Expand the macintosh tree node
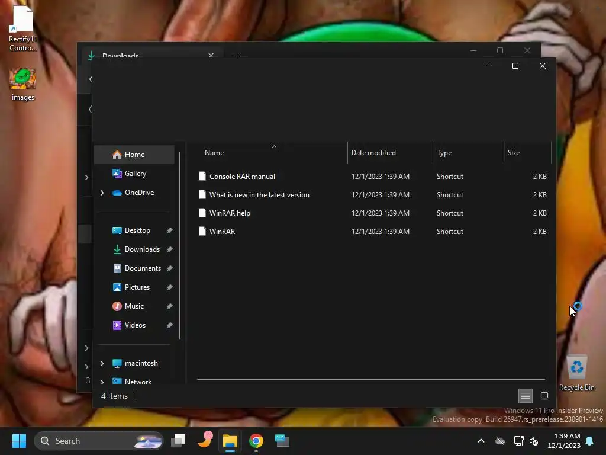This screenshot has width=606, height=455. (x=102, y=363)
